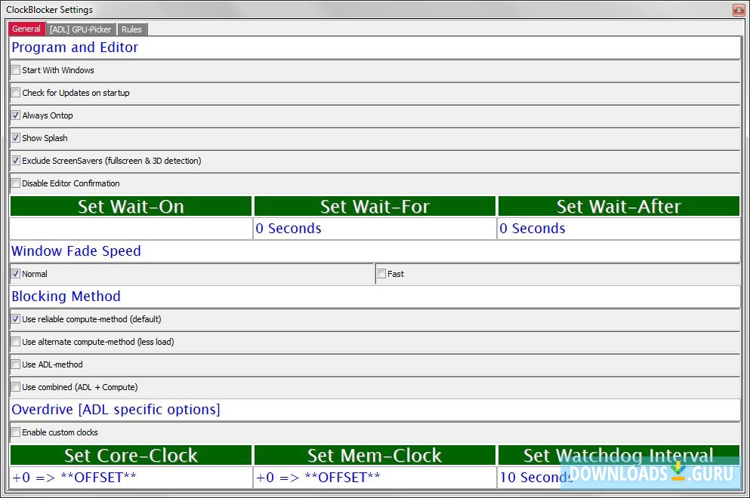Toggle Exclude ScreenSavers checkbox
This screenshot has width=750, height=498.
pos(16,161)
